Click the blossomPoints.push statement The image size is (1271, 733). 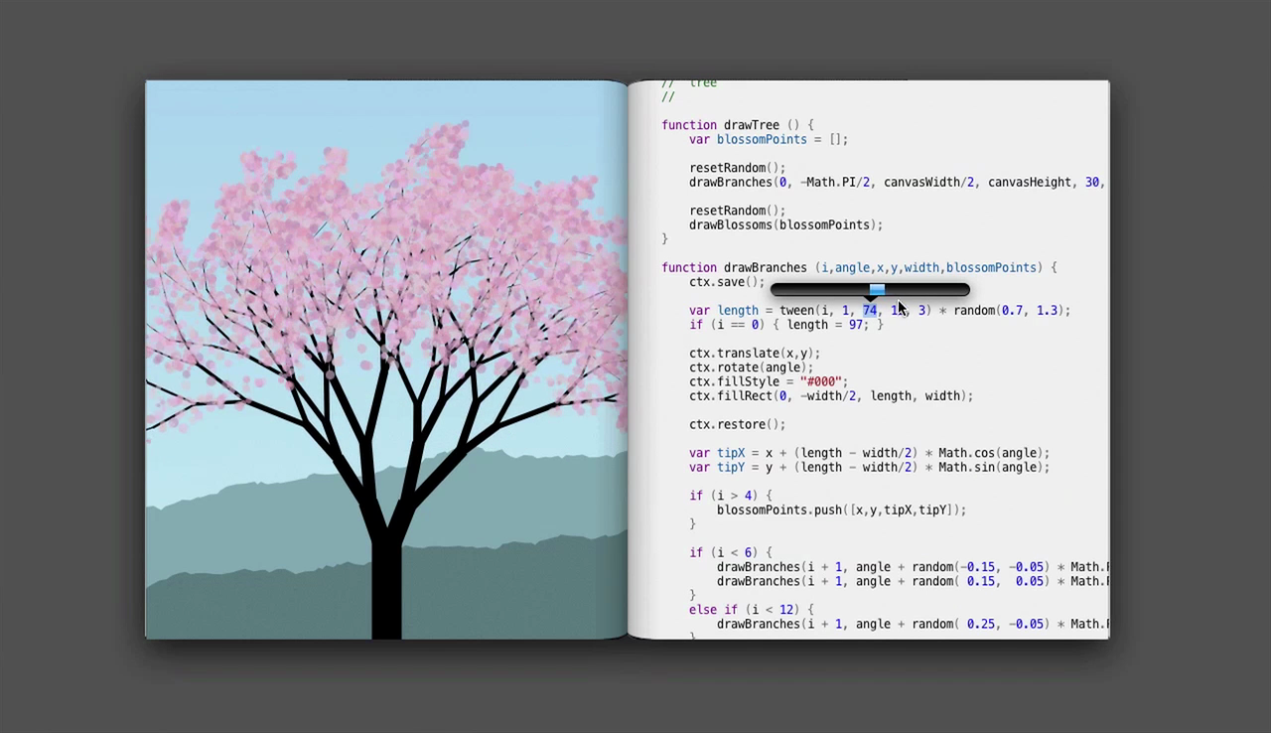(x=841, y=511)
